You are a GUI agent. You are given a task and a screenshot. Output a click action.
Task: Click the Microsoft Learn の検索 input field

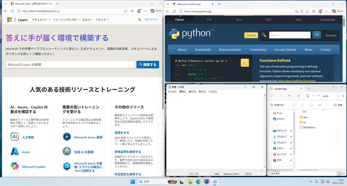coord(70,65)
